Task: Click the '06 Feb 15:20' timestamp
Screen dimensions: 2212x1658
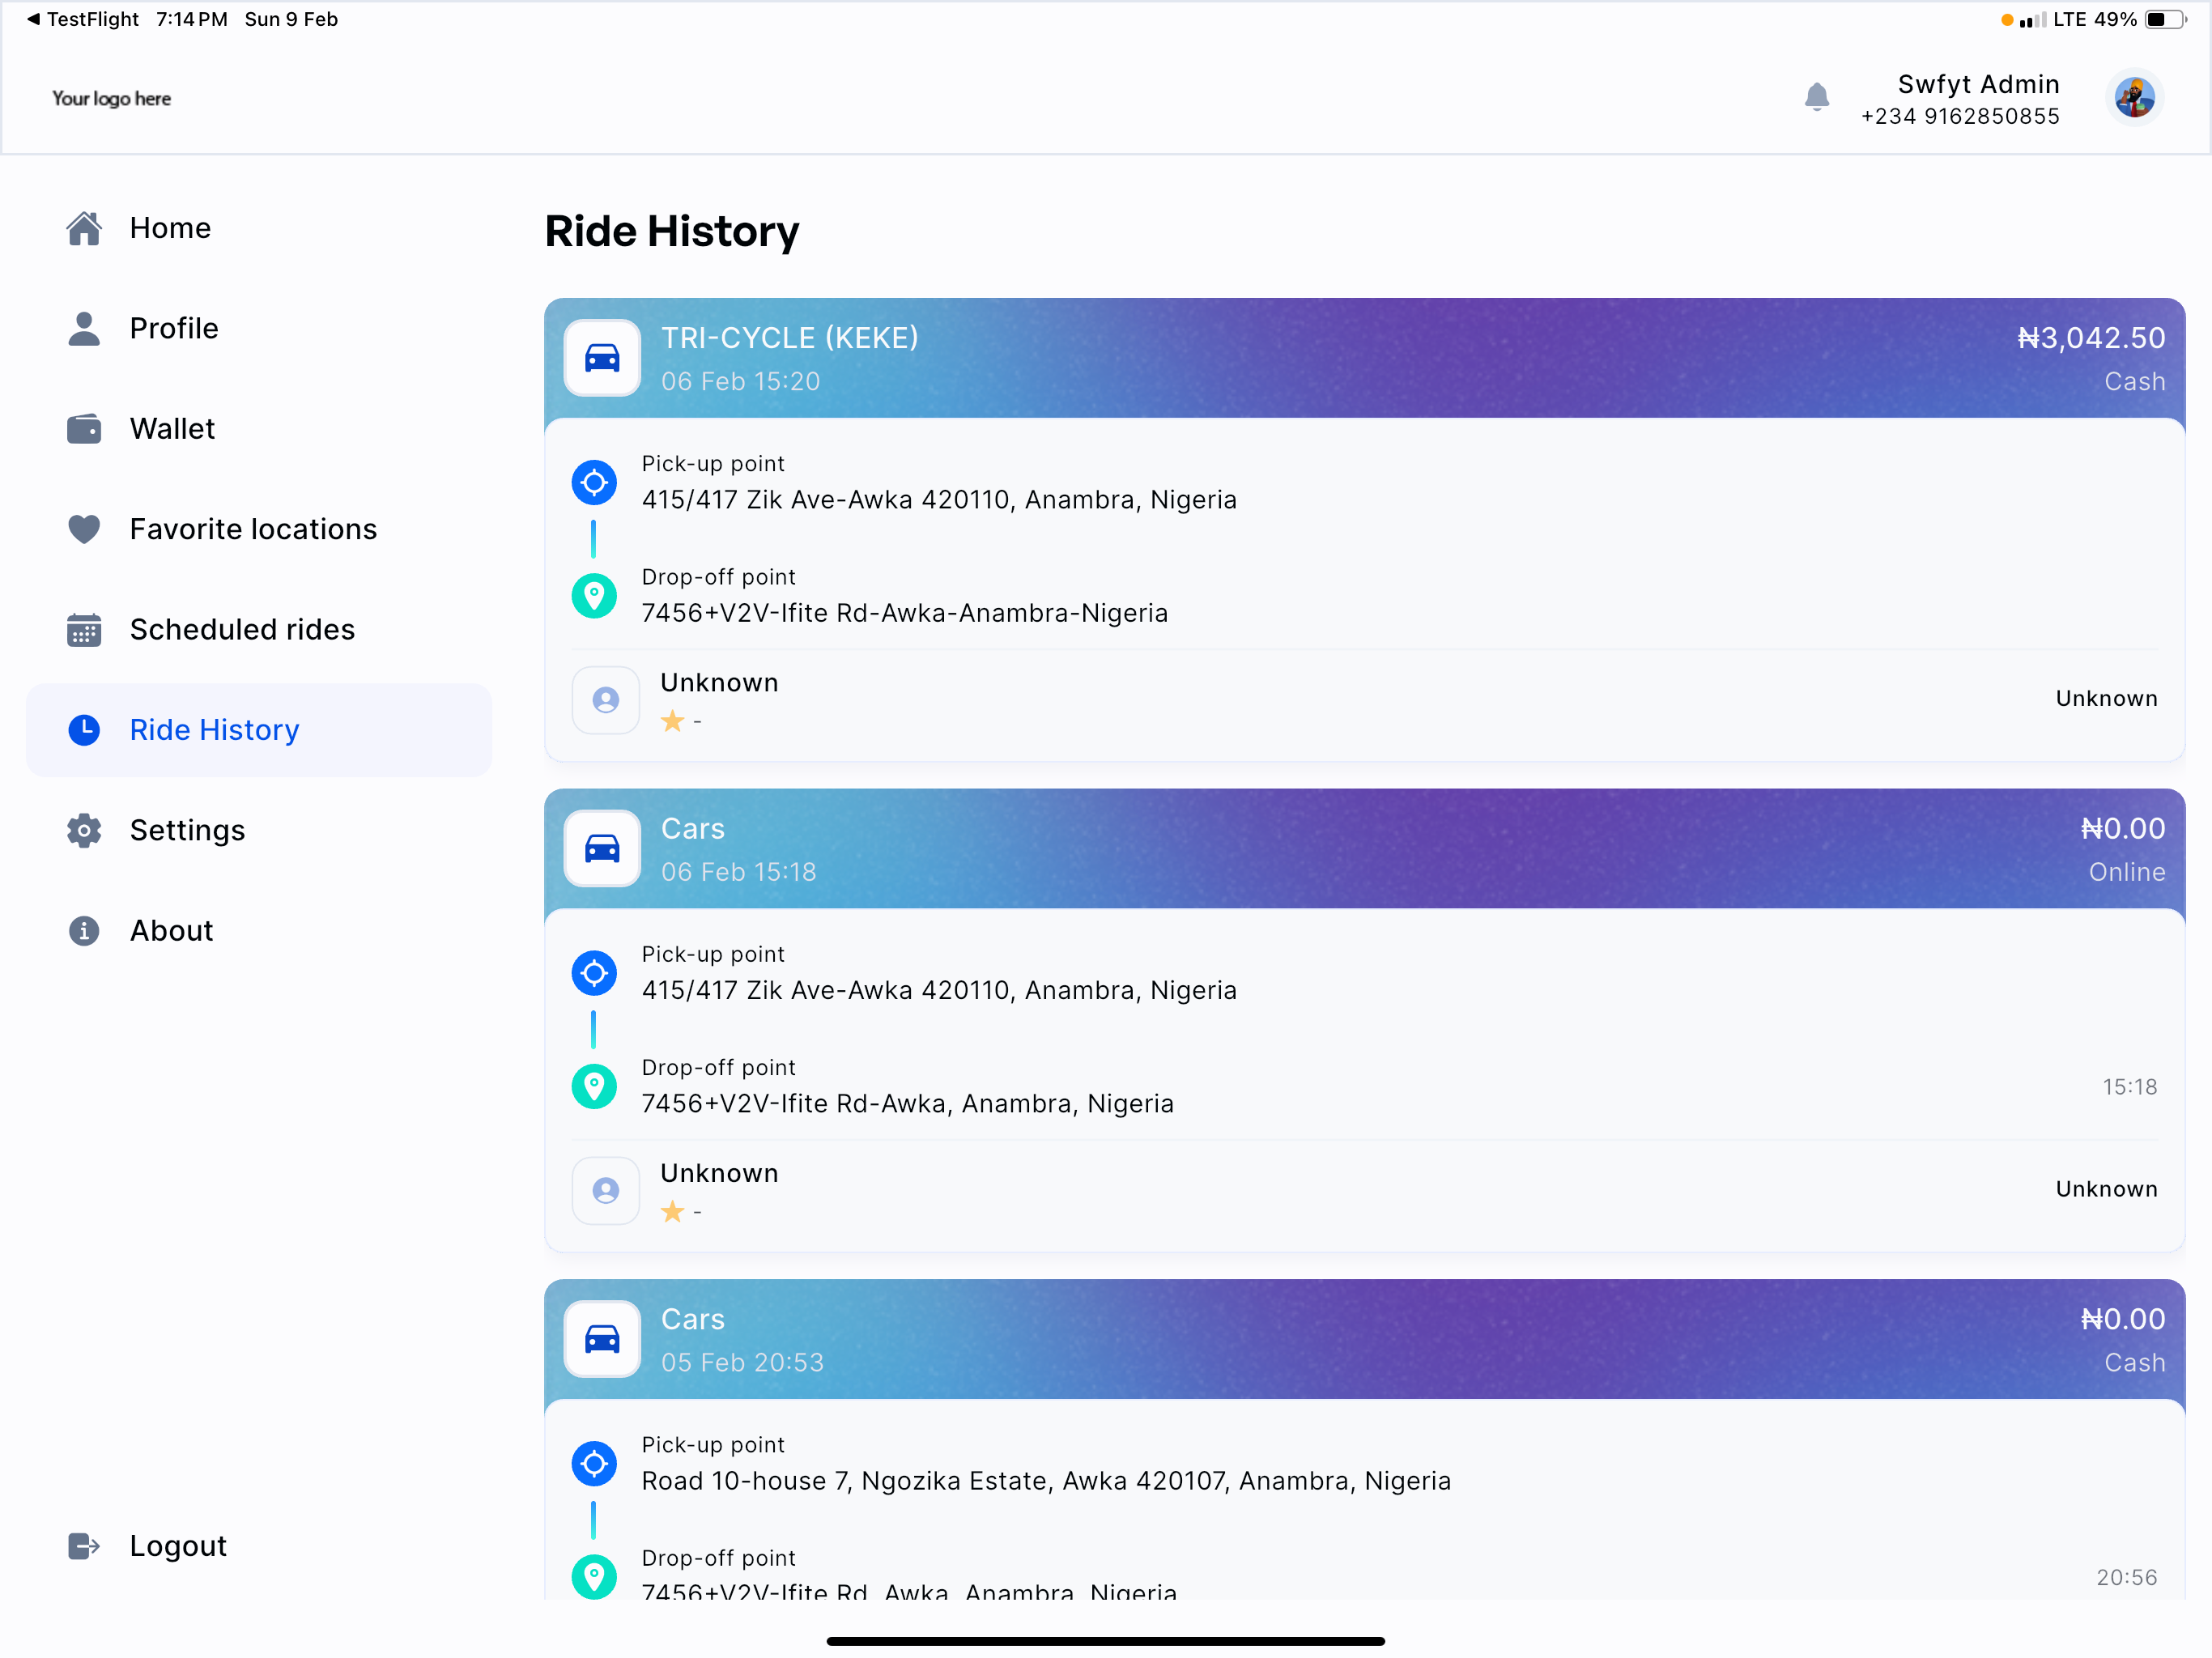Action: 740,382
